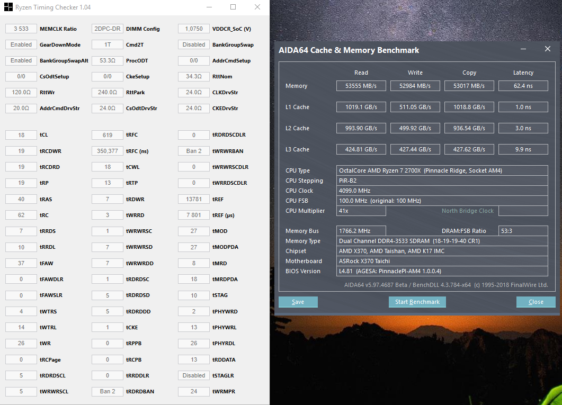Select the tRFC (ns) value 350,377
The height and width of the screenshot is (405, 562).
tap(108, 151)
